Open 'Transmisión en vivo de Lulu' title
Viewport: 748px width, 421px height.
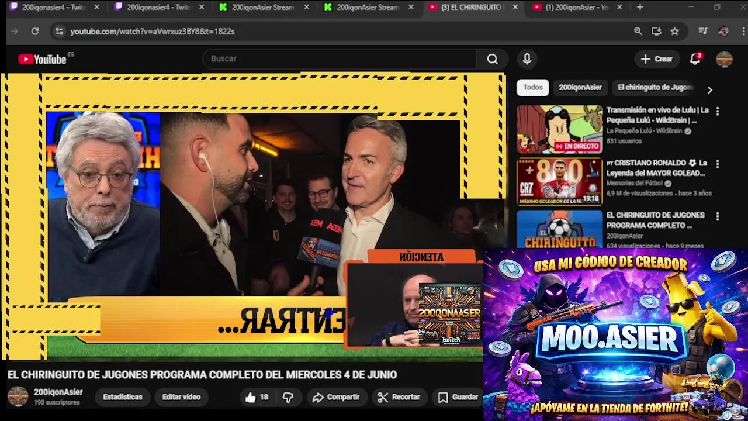click(657, 115)
